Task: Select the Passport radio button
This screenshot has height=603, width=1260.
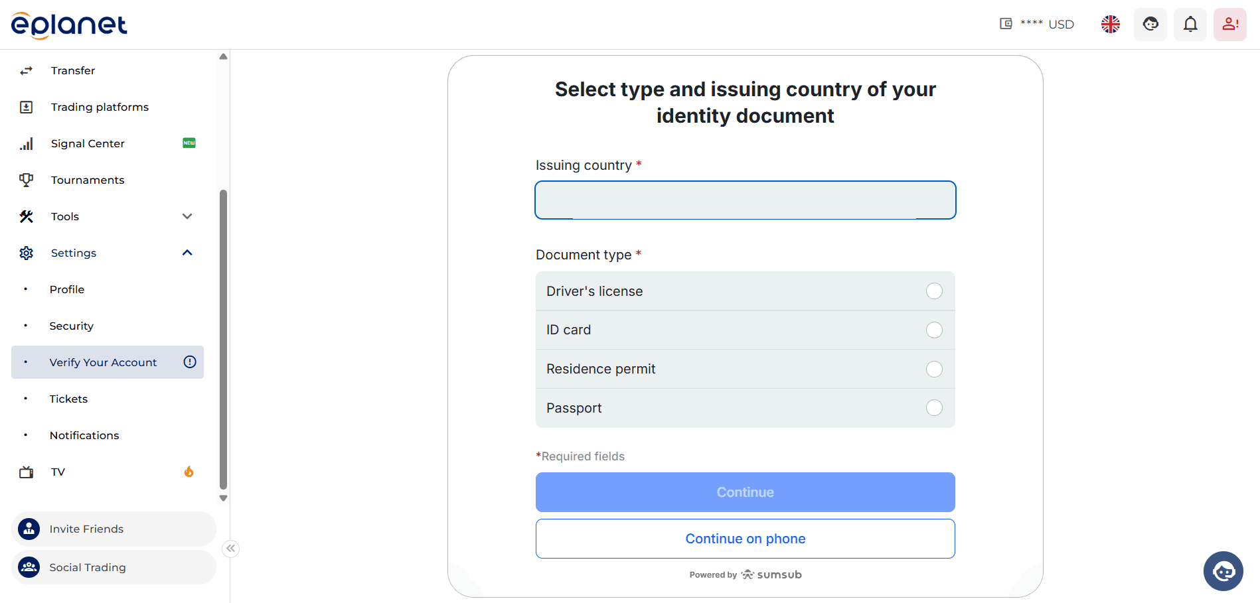Action: pyautogui.click(x=934, y=408)
